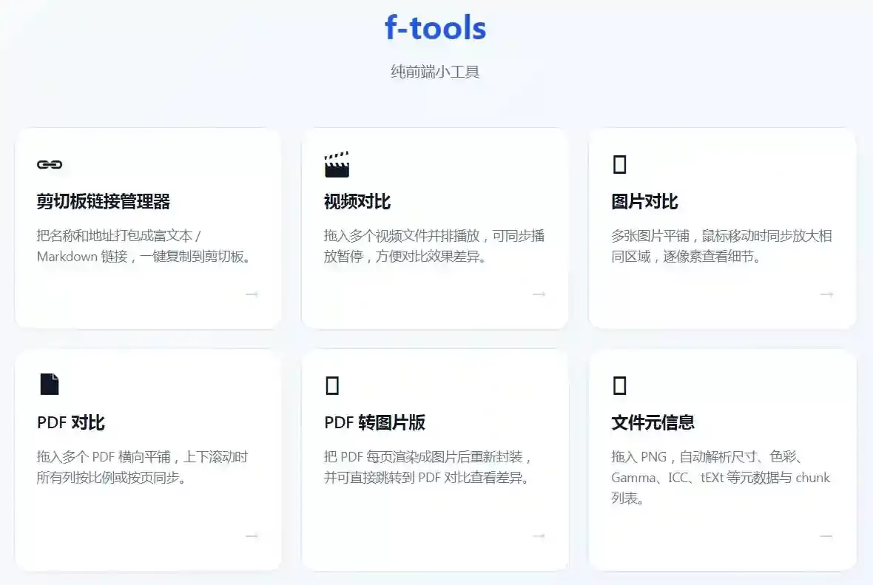
Task: Click the clapperboard icon on 视频对比 card
Action: (337, 164)
